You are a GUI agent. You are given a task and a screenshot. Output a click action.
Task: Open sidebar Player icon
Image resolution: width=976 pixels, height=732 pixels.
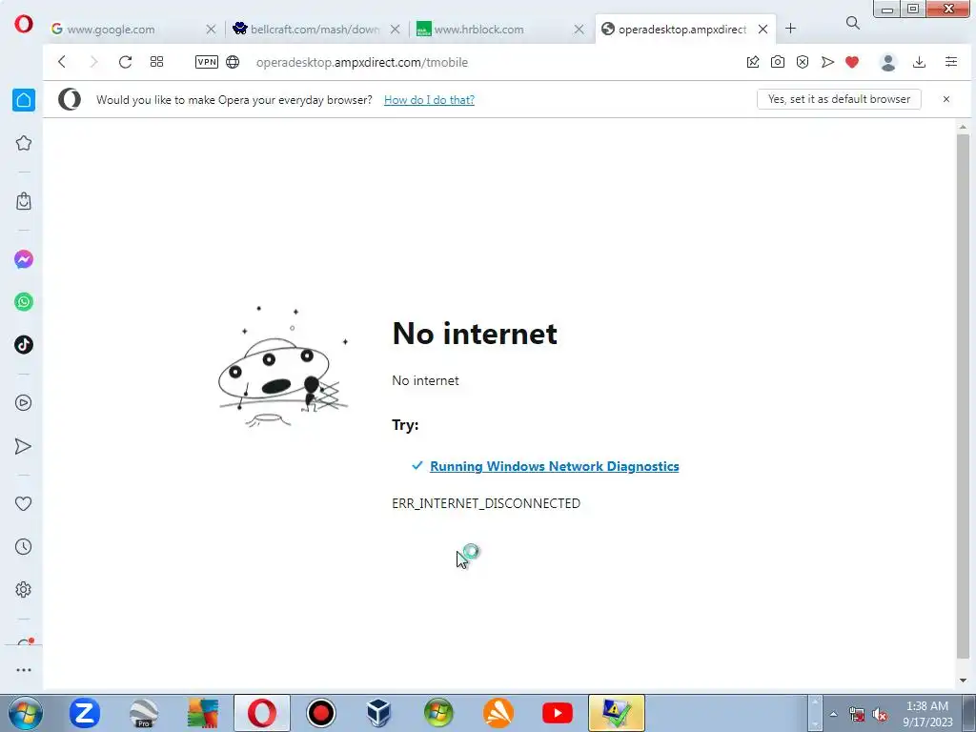(24, 403)
